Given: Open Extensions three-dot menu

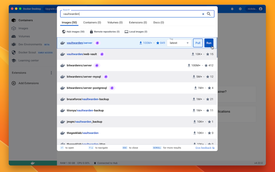Looking at the screenshot, I should click(x=51, y=73).
